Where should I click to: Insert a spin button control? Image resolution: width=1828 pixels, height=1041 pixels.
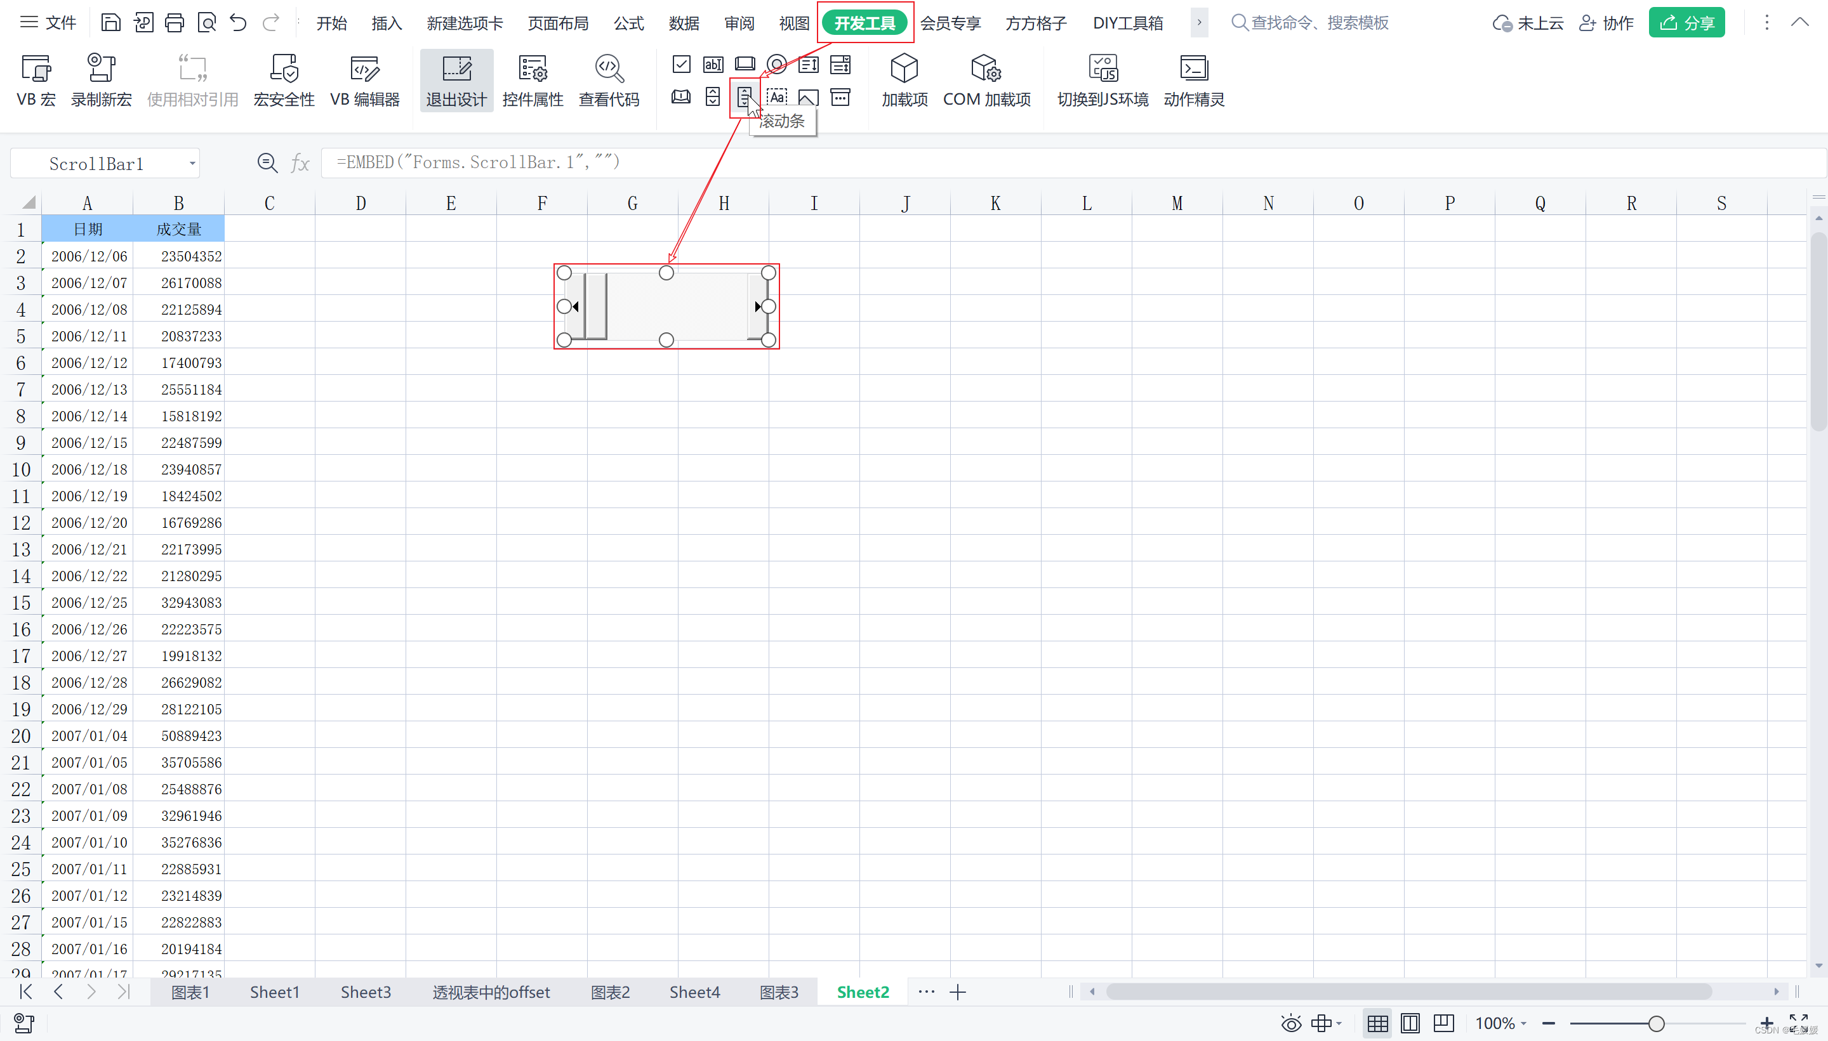pos(713,96)
